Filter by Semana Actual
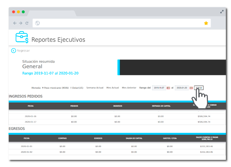 click(x=95, y=88)
